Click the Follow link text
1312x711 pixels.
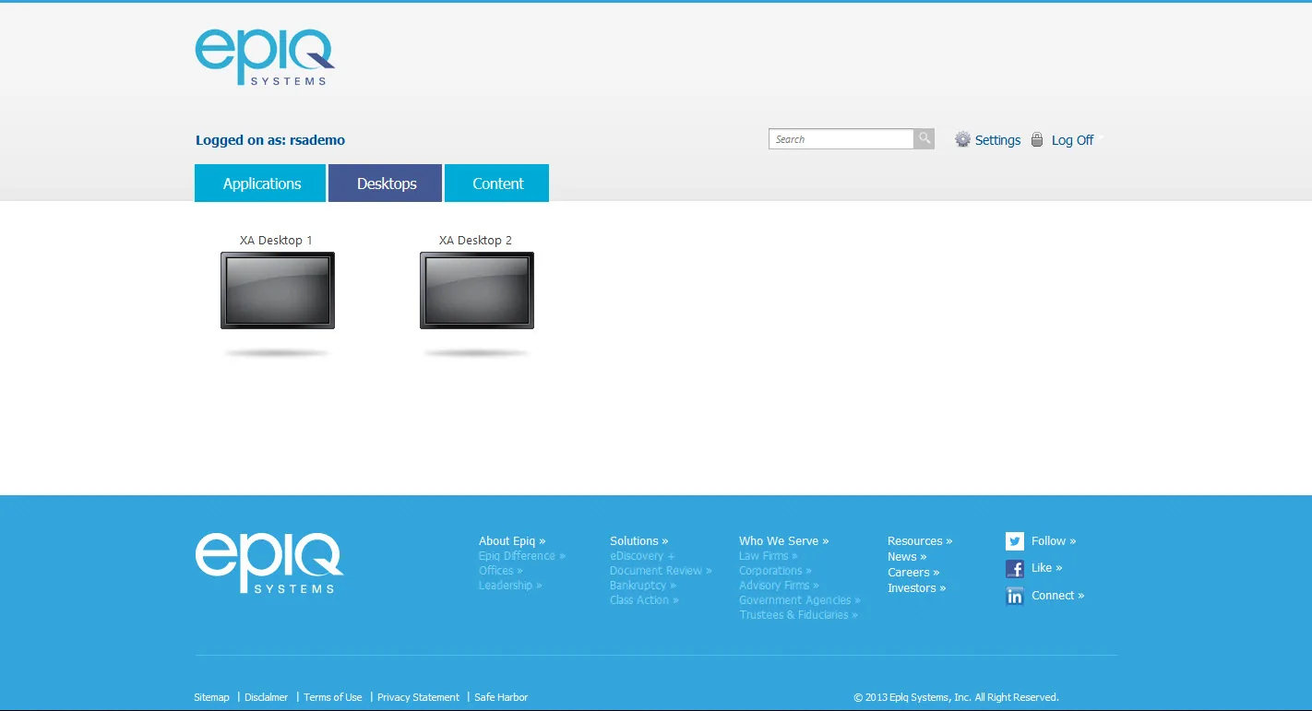coord(1054,541)
